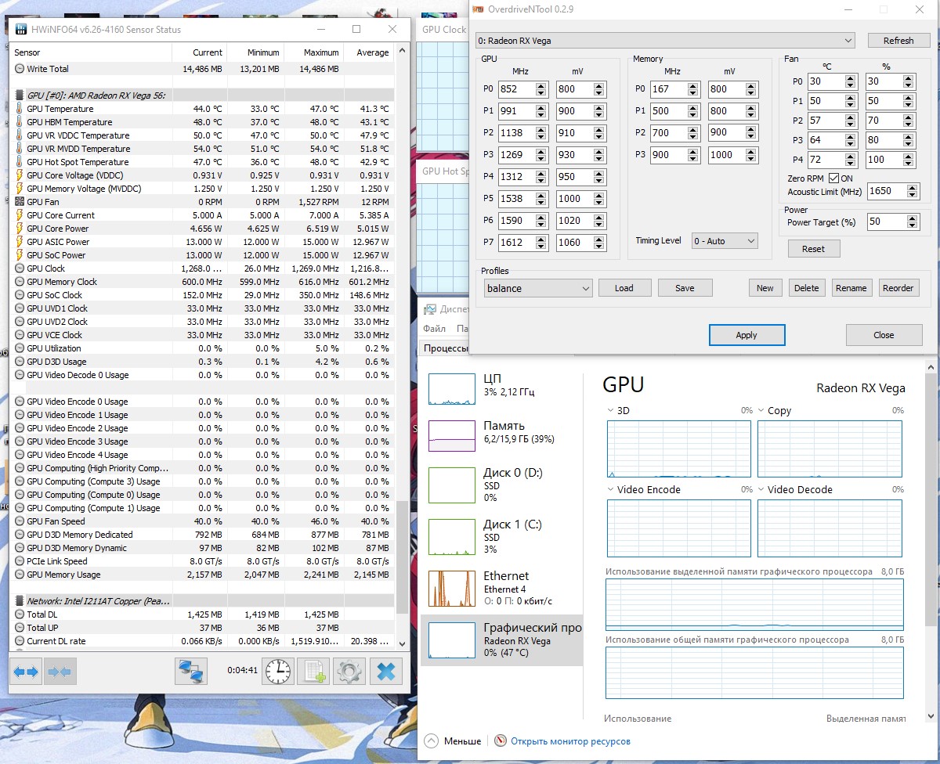
Task: Click the Refresh button in OverdriveNTool
Action: click(898, 41)
